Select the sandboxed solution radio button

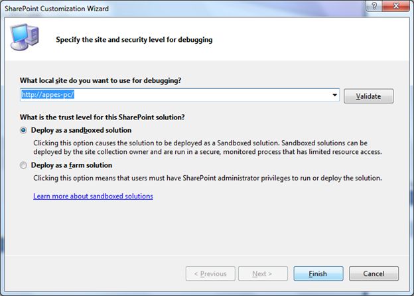point(23,130)
